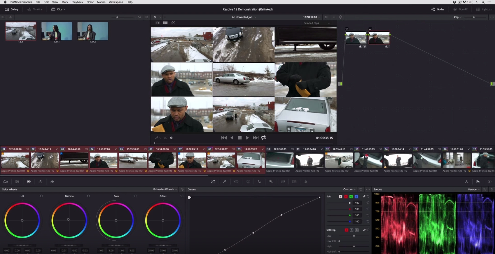495x254 pixels.
Task: Open the OpenFX panel button
Action: pos(460,9)
